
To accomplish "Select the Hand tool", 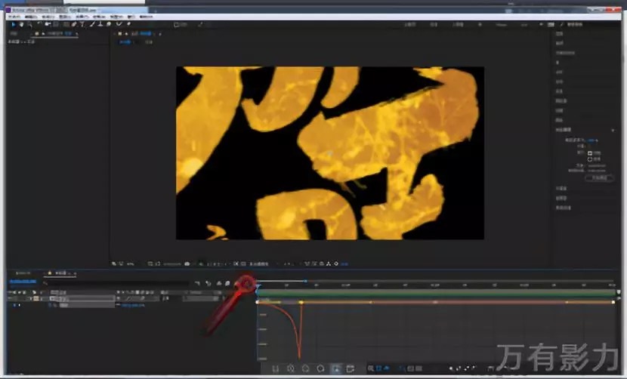I will [x=21, y=24].
